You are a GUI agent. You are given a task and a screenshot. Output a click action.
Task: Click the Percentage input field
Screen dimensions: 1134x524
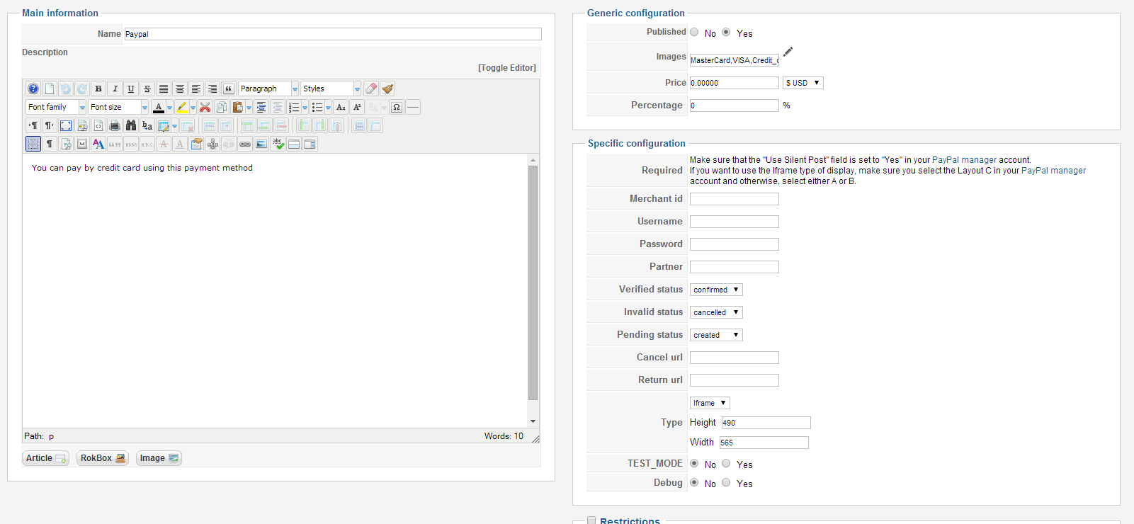(735, 106)
